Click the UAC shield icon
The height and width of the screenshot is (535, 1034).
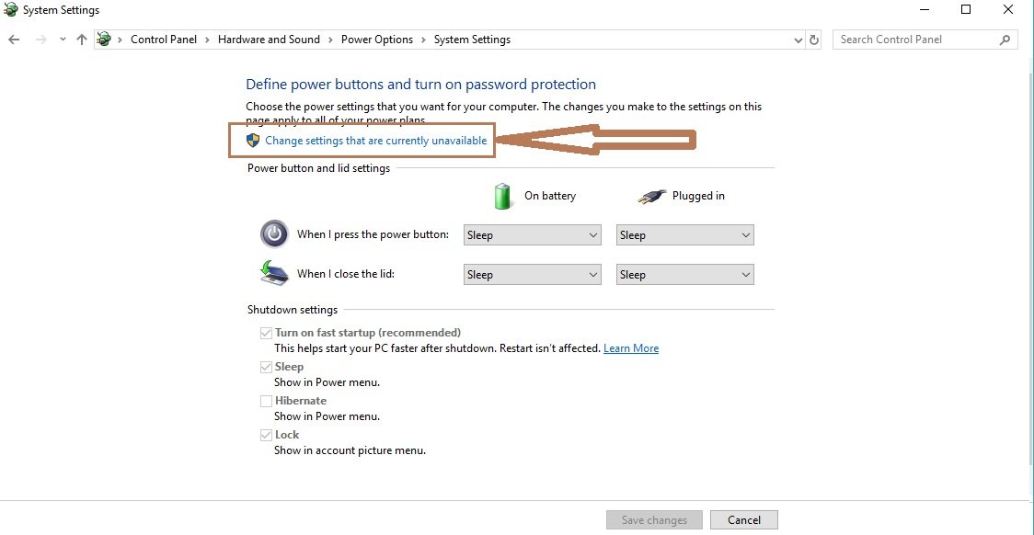click(253, 141)
